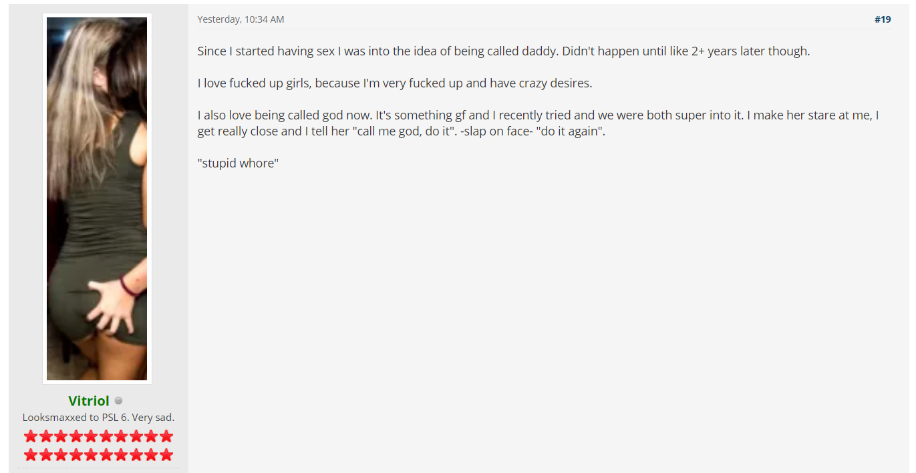
Task: Click the "Looksmaxxed to PSL 6. Very sad." user title
Action: [98, 418]
